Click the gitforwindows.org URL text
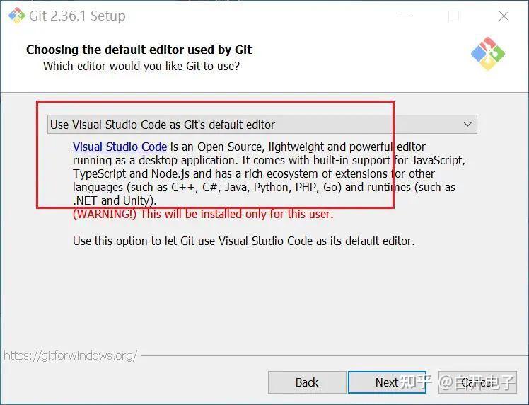Image resolution: width=529 pixels, height=405 pixels. click(70, 355)
